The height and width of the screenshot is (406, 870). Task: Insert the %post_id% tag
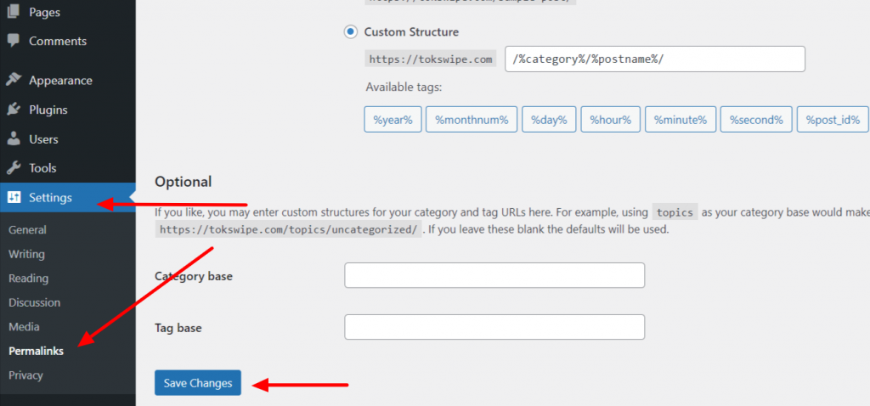pyautogui.click(x=833, y=121)
